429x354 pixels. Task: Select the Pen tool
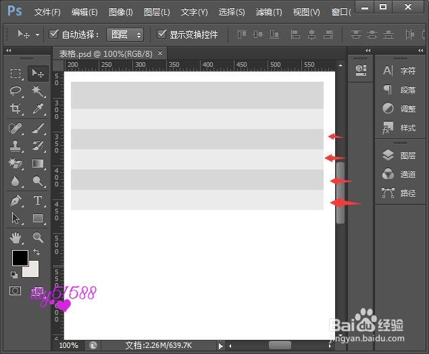click(16, 201)
